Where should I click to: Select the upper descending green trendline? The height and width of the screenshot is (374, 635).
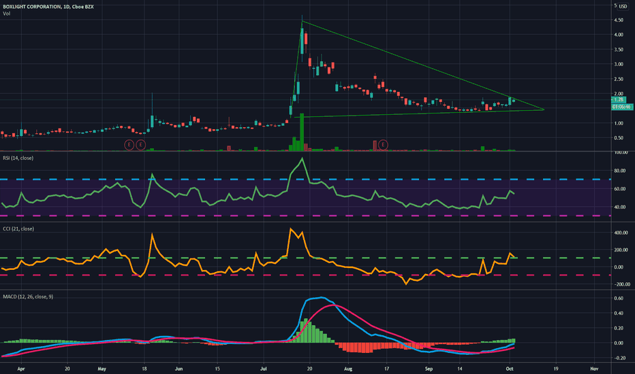tap(423, 65)
